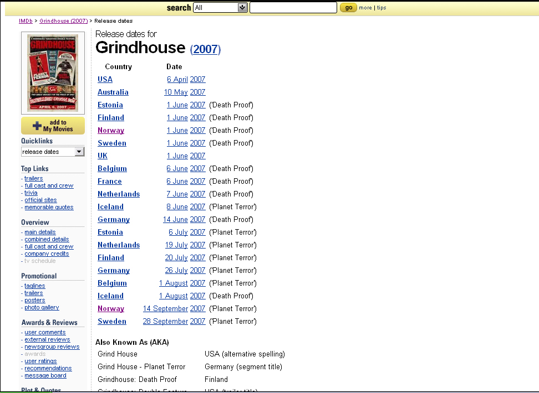This screenshot has width=539, height=393.
Task: Open the search category dropdown showing All
Action: click(220, 8)
